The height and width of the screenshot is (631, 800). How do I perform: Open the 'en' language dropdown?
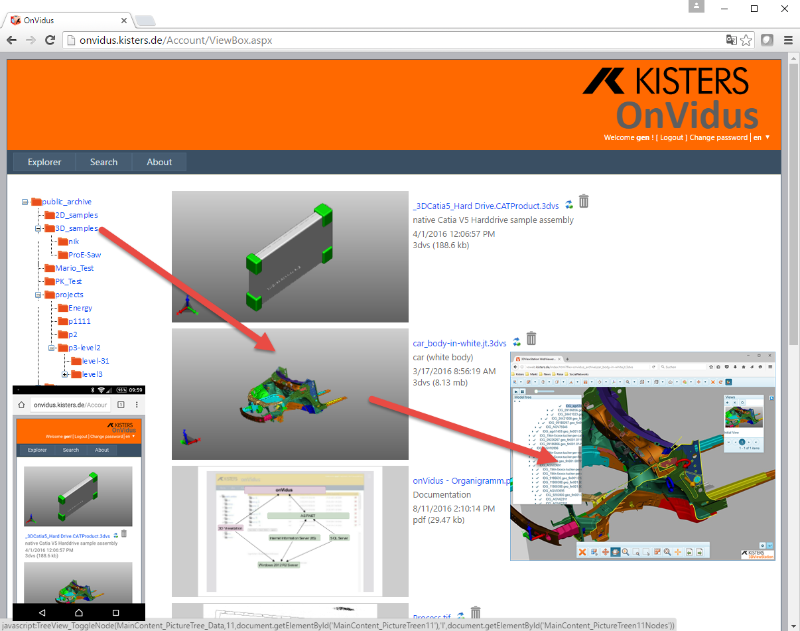coord(762,137)
